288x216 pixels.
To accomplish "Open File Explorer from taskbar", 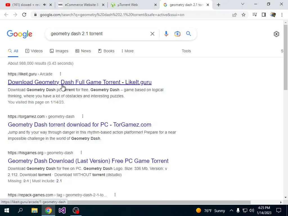I will (34, 210).
